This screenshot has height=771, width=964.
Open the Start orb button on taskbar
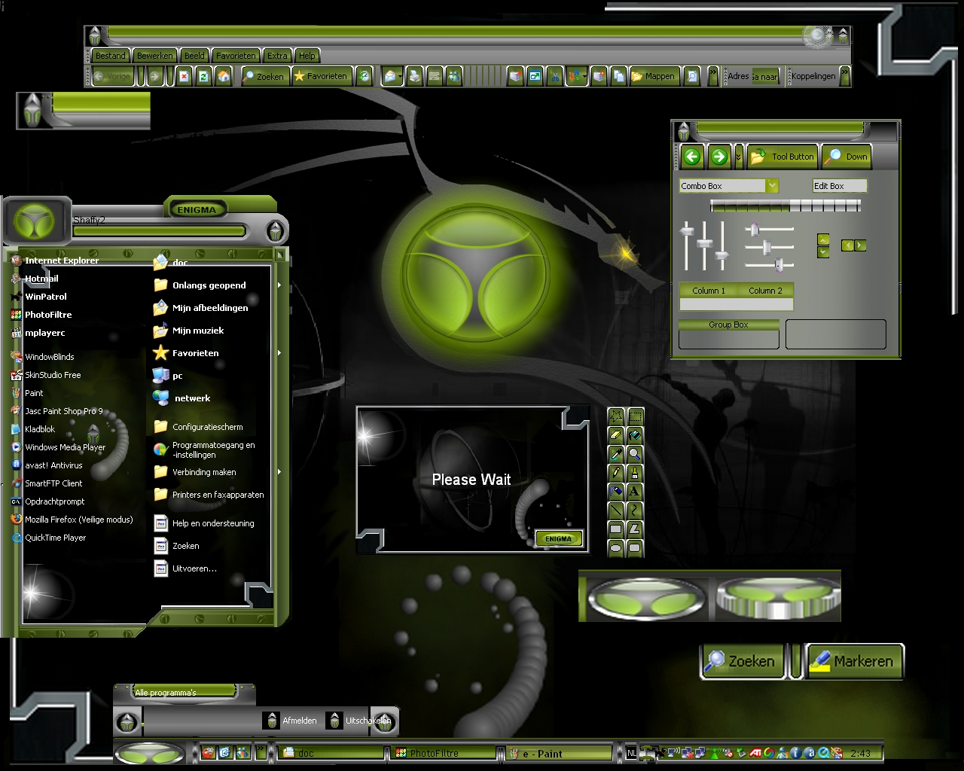click(150, 753)
